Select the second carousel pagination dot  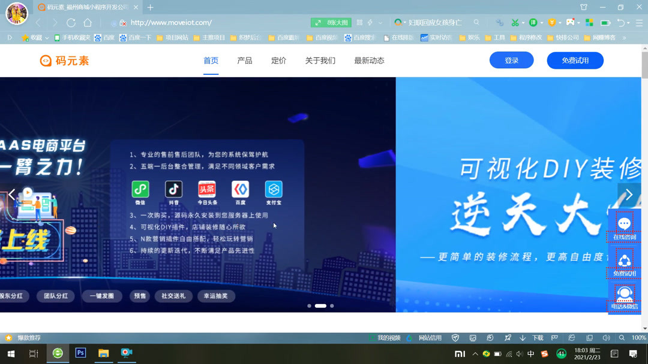(x=319, y=305)
